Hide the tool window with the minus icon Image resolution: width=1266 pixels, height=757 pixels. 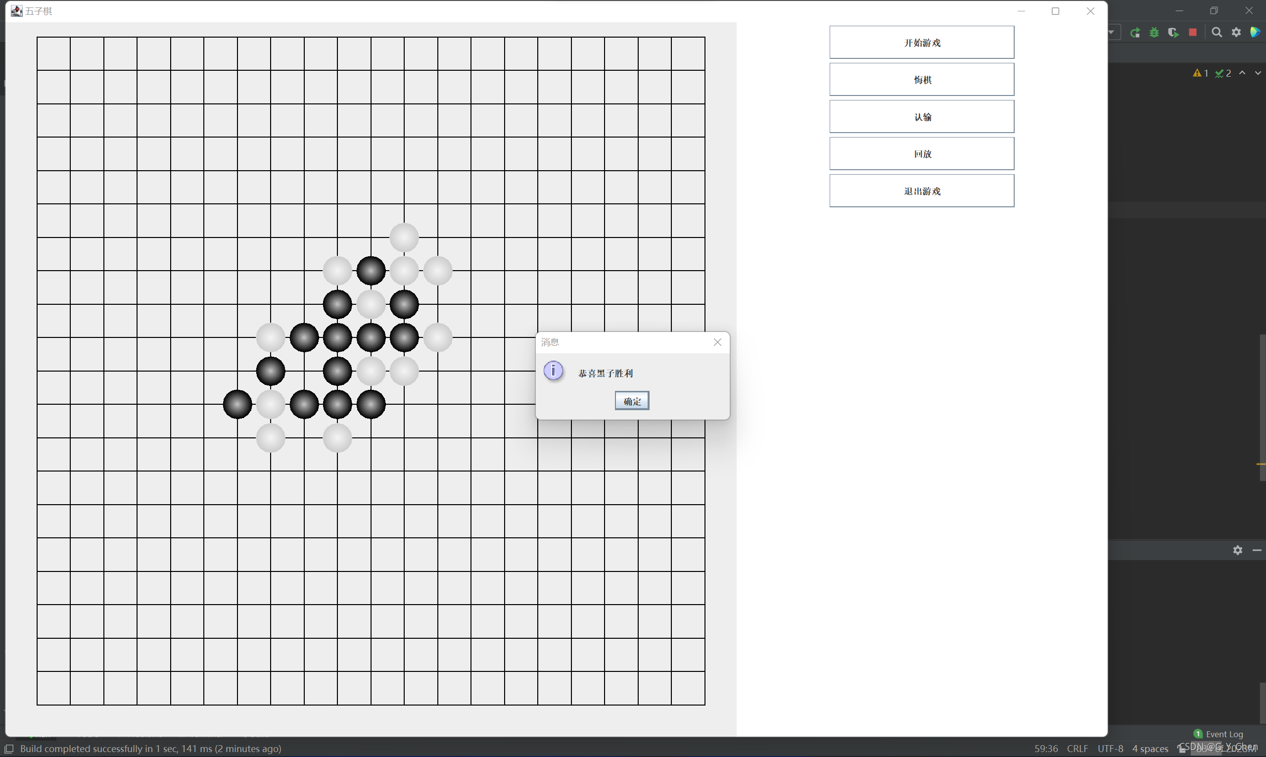1257,550
